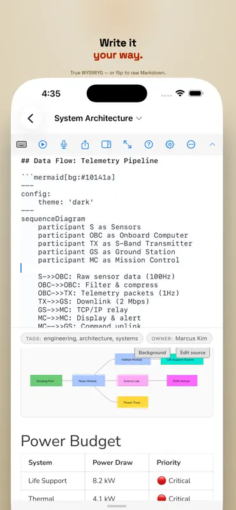Viewport: 236px width, 510px height.
Task: Click the 'config:' line
Action: point(36,194)
